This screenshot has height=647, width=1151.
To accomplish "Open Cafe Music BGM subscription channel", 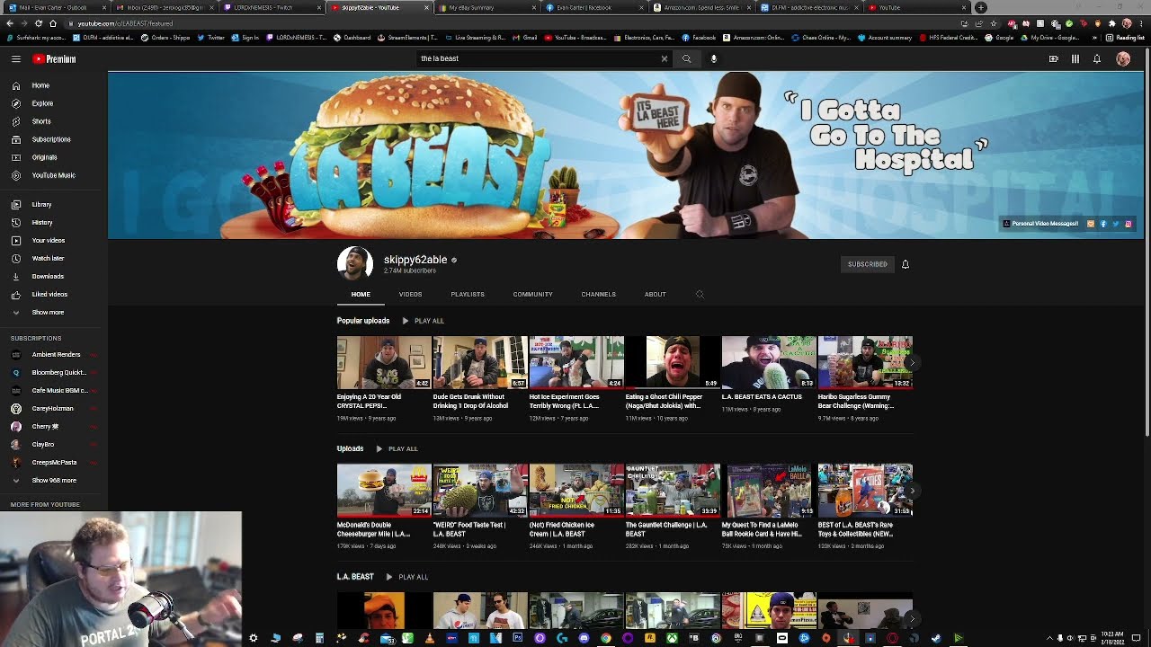I will (x=53, y=390).
